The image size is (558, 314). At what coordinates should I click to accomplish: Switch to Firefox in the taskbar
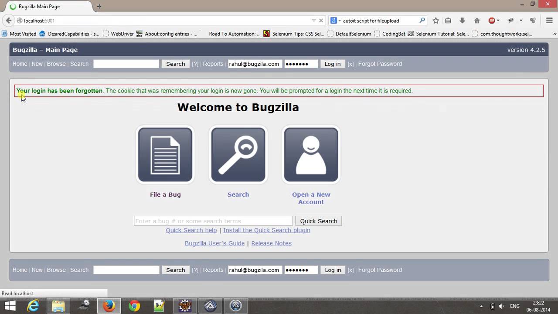click(x=109, y=306)
